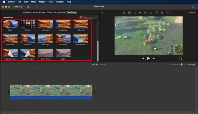Open the Window menu
Image resolution: width=198 pixels, height=114 pixels.
coord(60,2)
